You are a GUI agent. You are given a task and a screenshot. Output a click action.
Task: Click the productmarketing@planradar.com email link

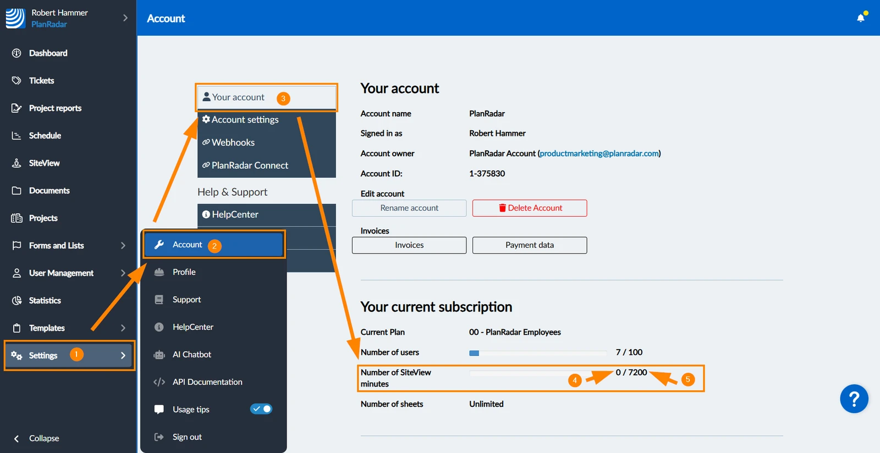point(599,153)
